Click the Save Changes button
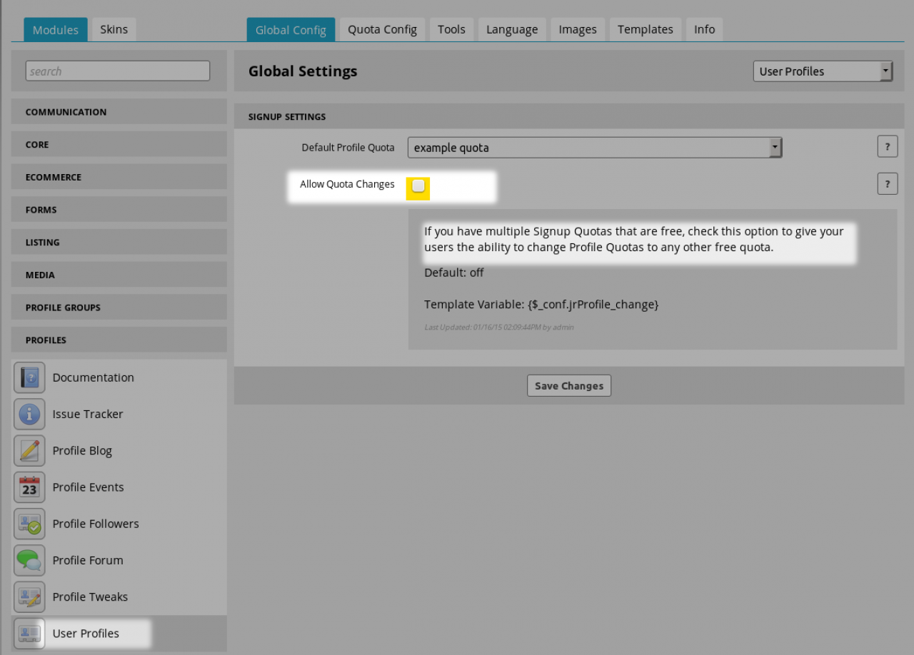This screenshot has height=655, width=914. 569,385
